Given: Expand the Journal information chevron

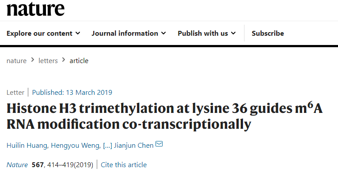Looking at the screenshot, I should click(x=163, y=33).
